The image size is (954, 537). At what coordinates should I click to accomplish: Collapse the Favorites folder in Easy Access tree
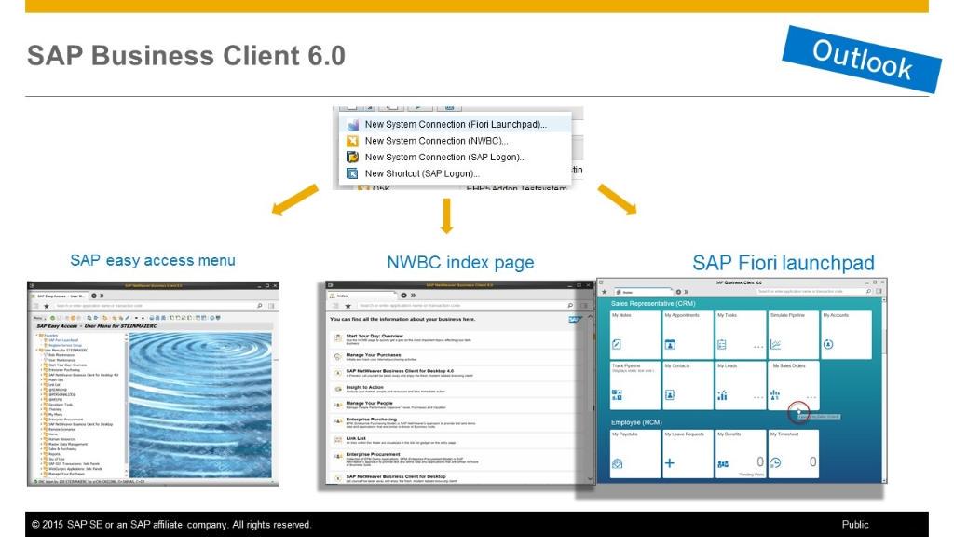coord(36,336)
